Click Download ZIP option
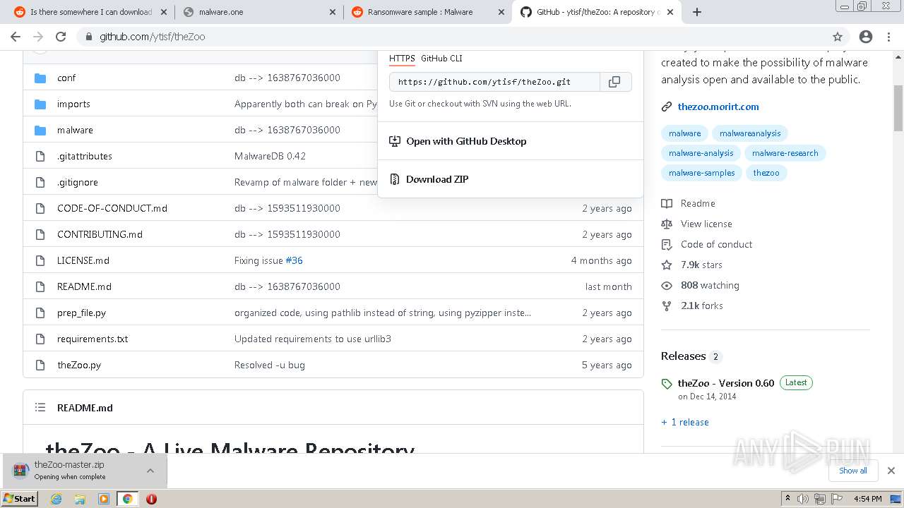The height and width of the screenshot is (508, 904). (437, 179)
